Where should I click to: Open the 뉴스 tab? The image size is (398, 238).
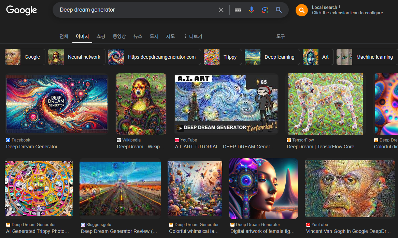point(138,36)
